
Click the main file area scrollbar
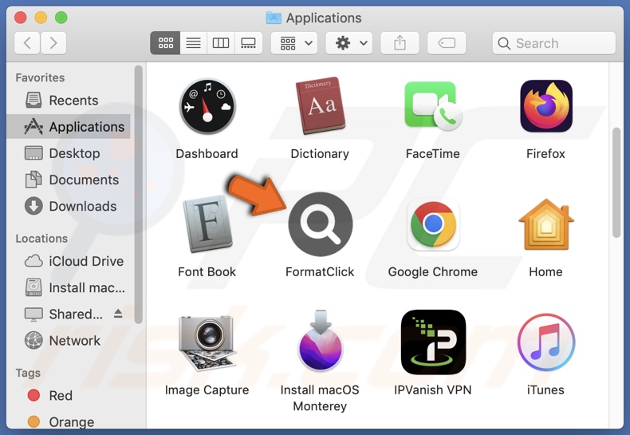click(616, 183)
